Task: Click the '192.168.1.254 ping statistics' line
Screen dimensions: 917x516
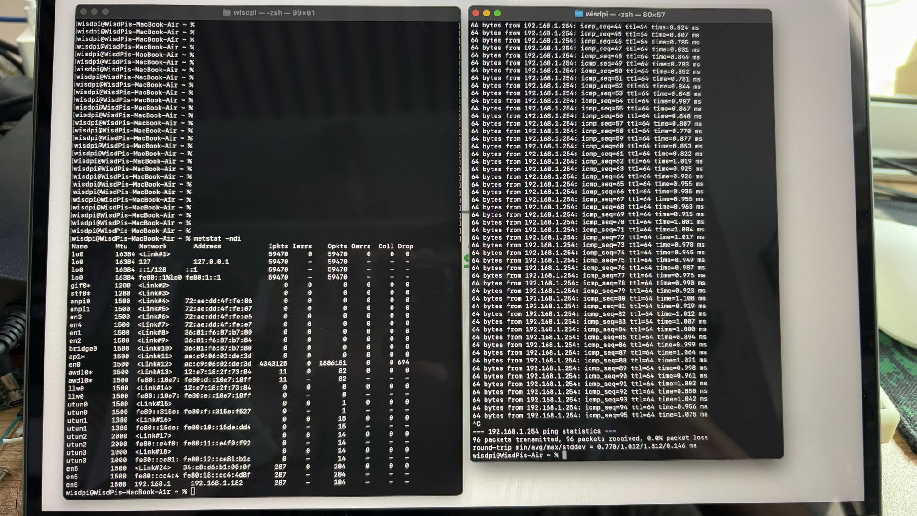Action: pyautogui.click(x=544, y=431)
